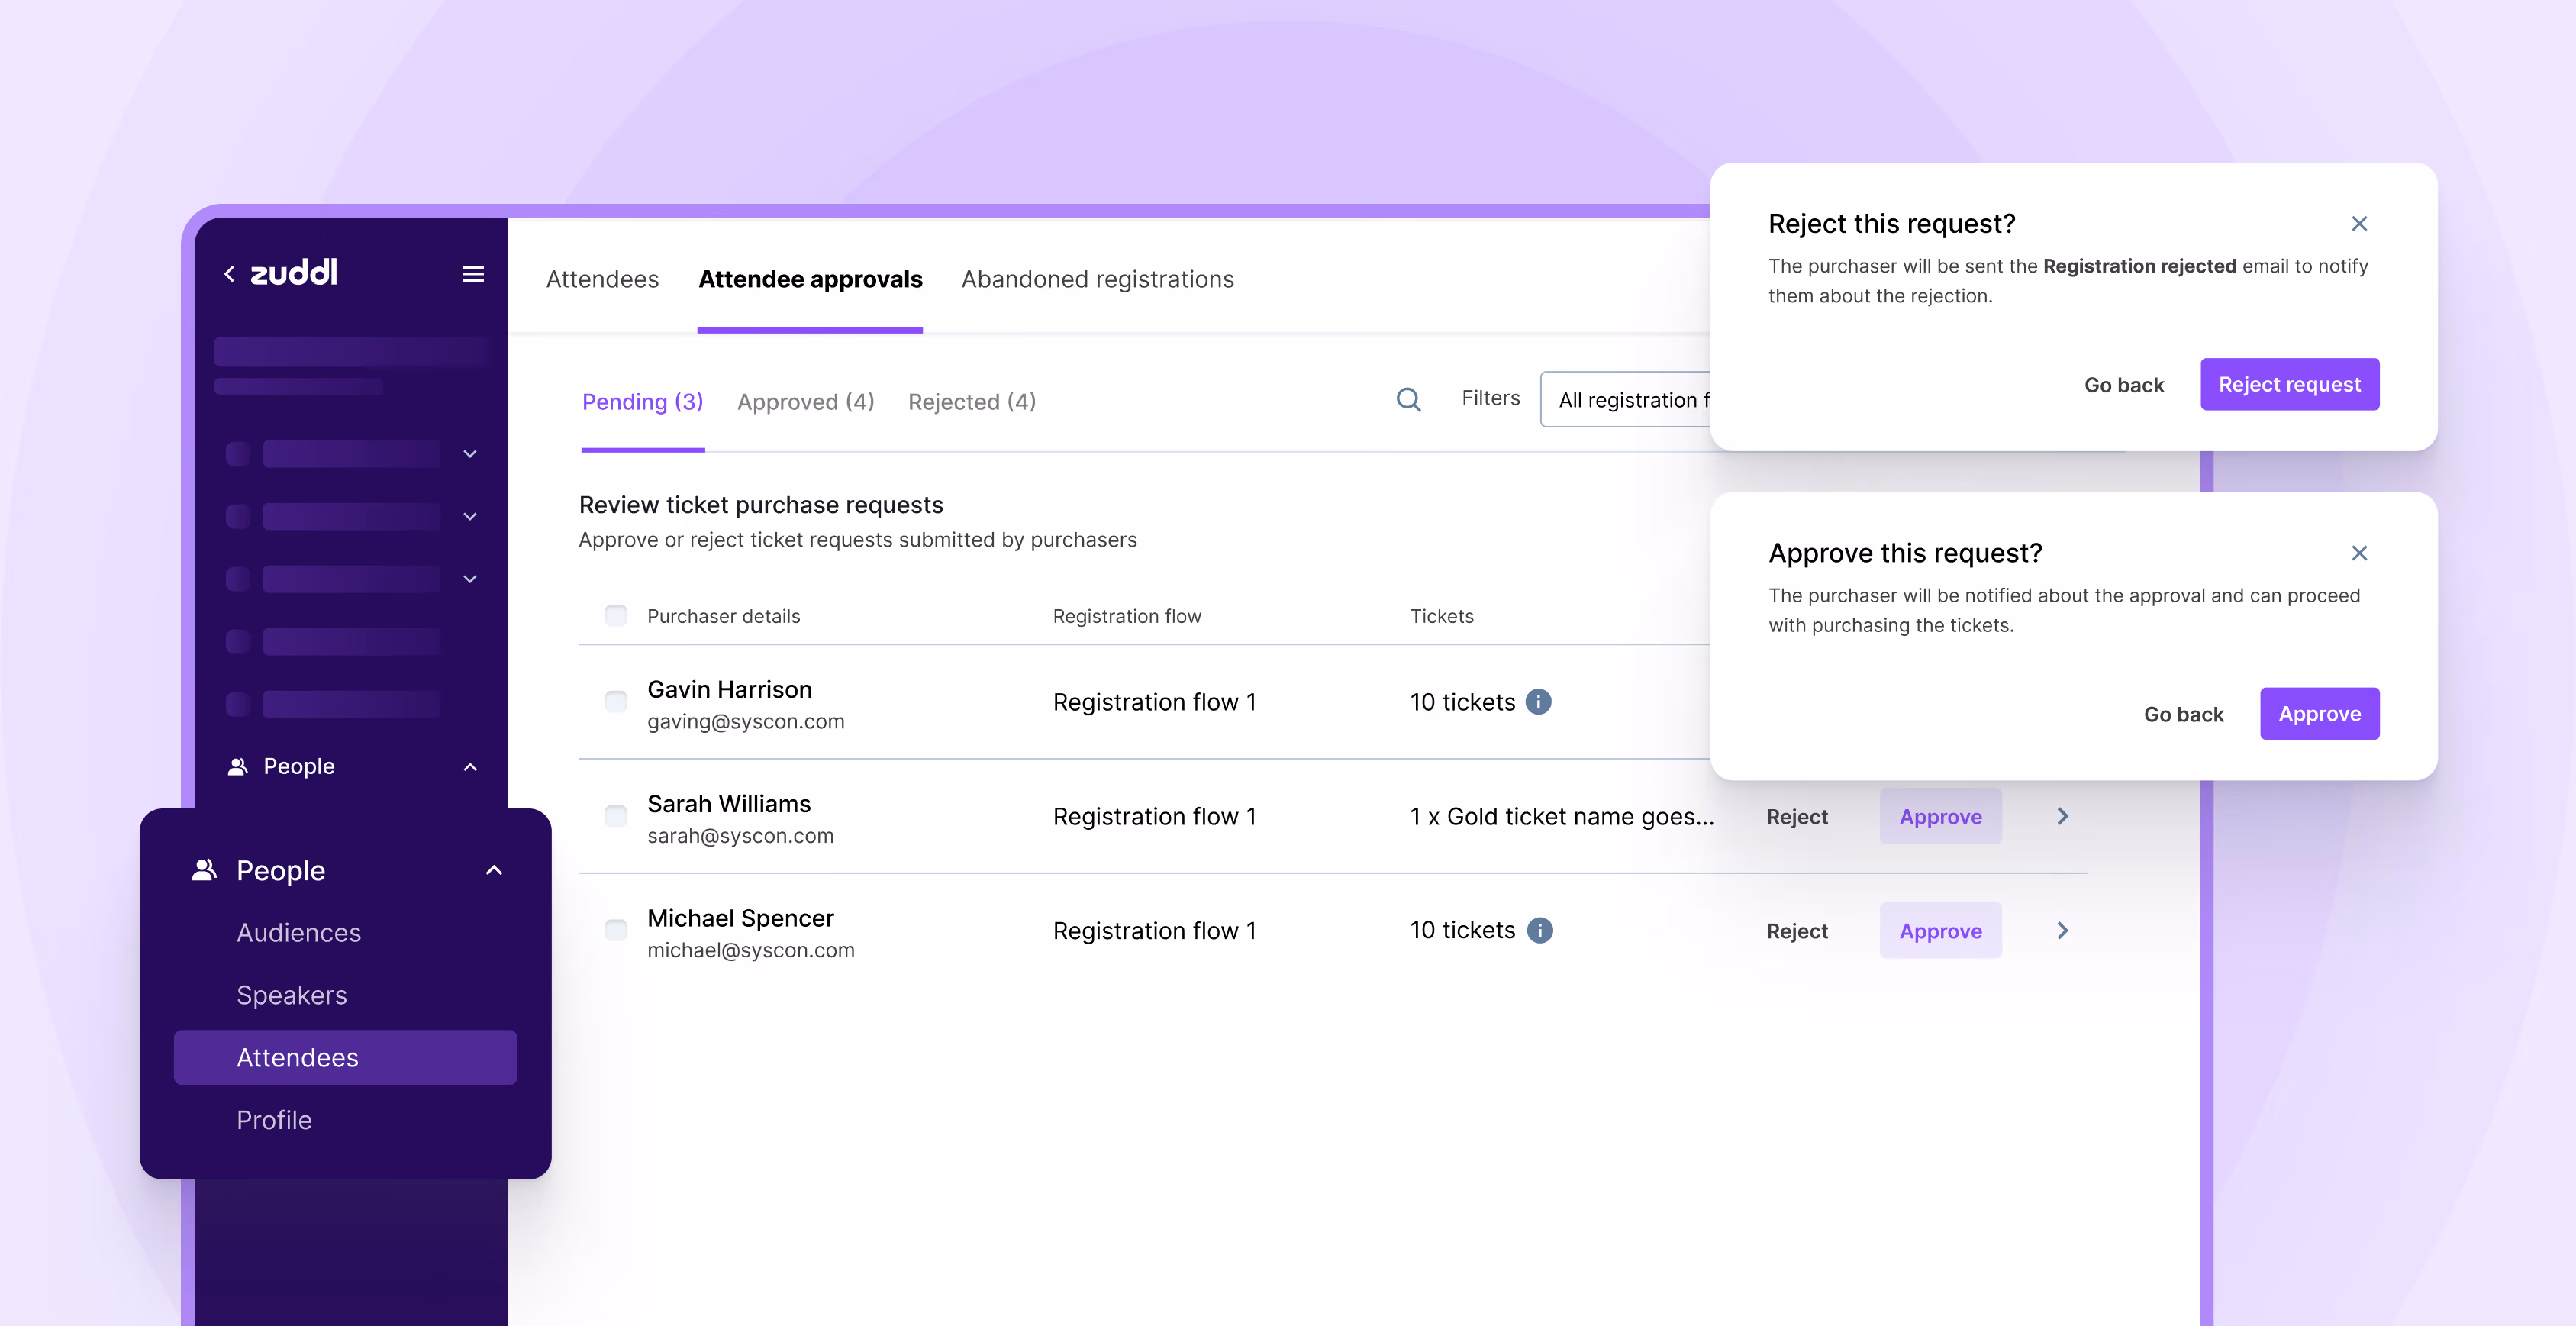View the Rejected (4) tab
Viewport: 2576px width, 1326px height.
pos(971,402)
